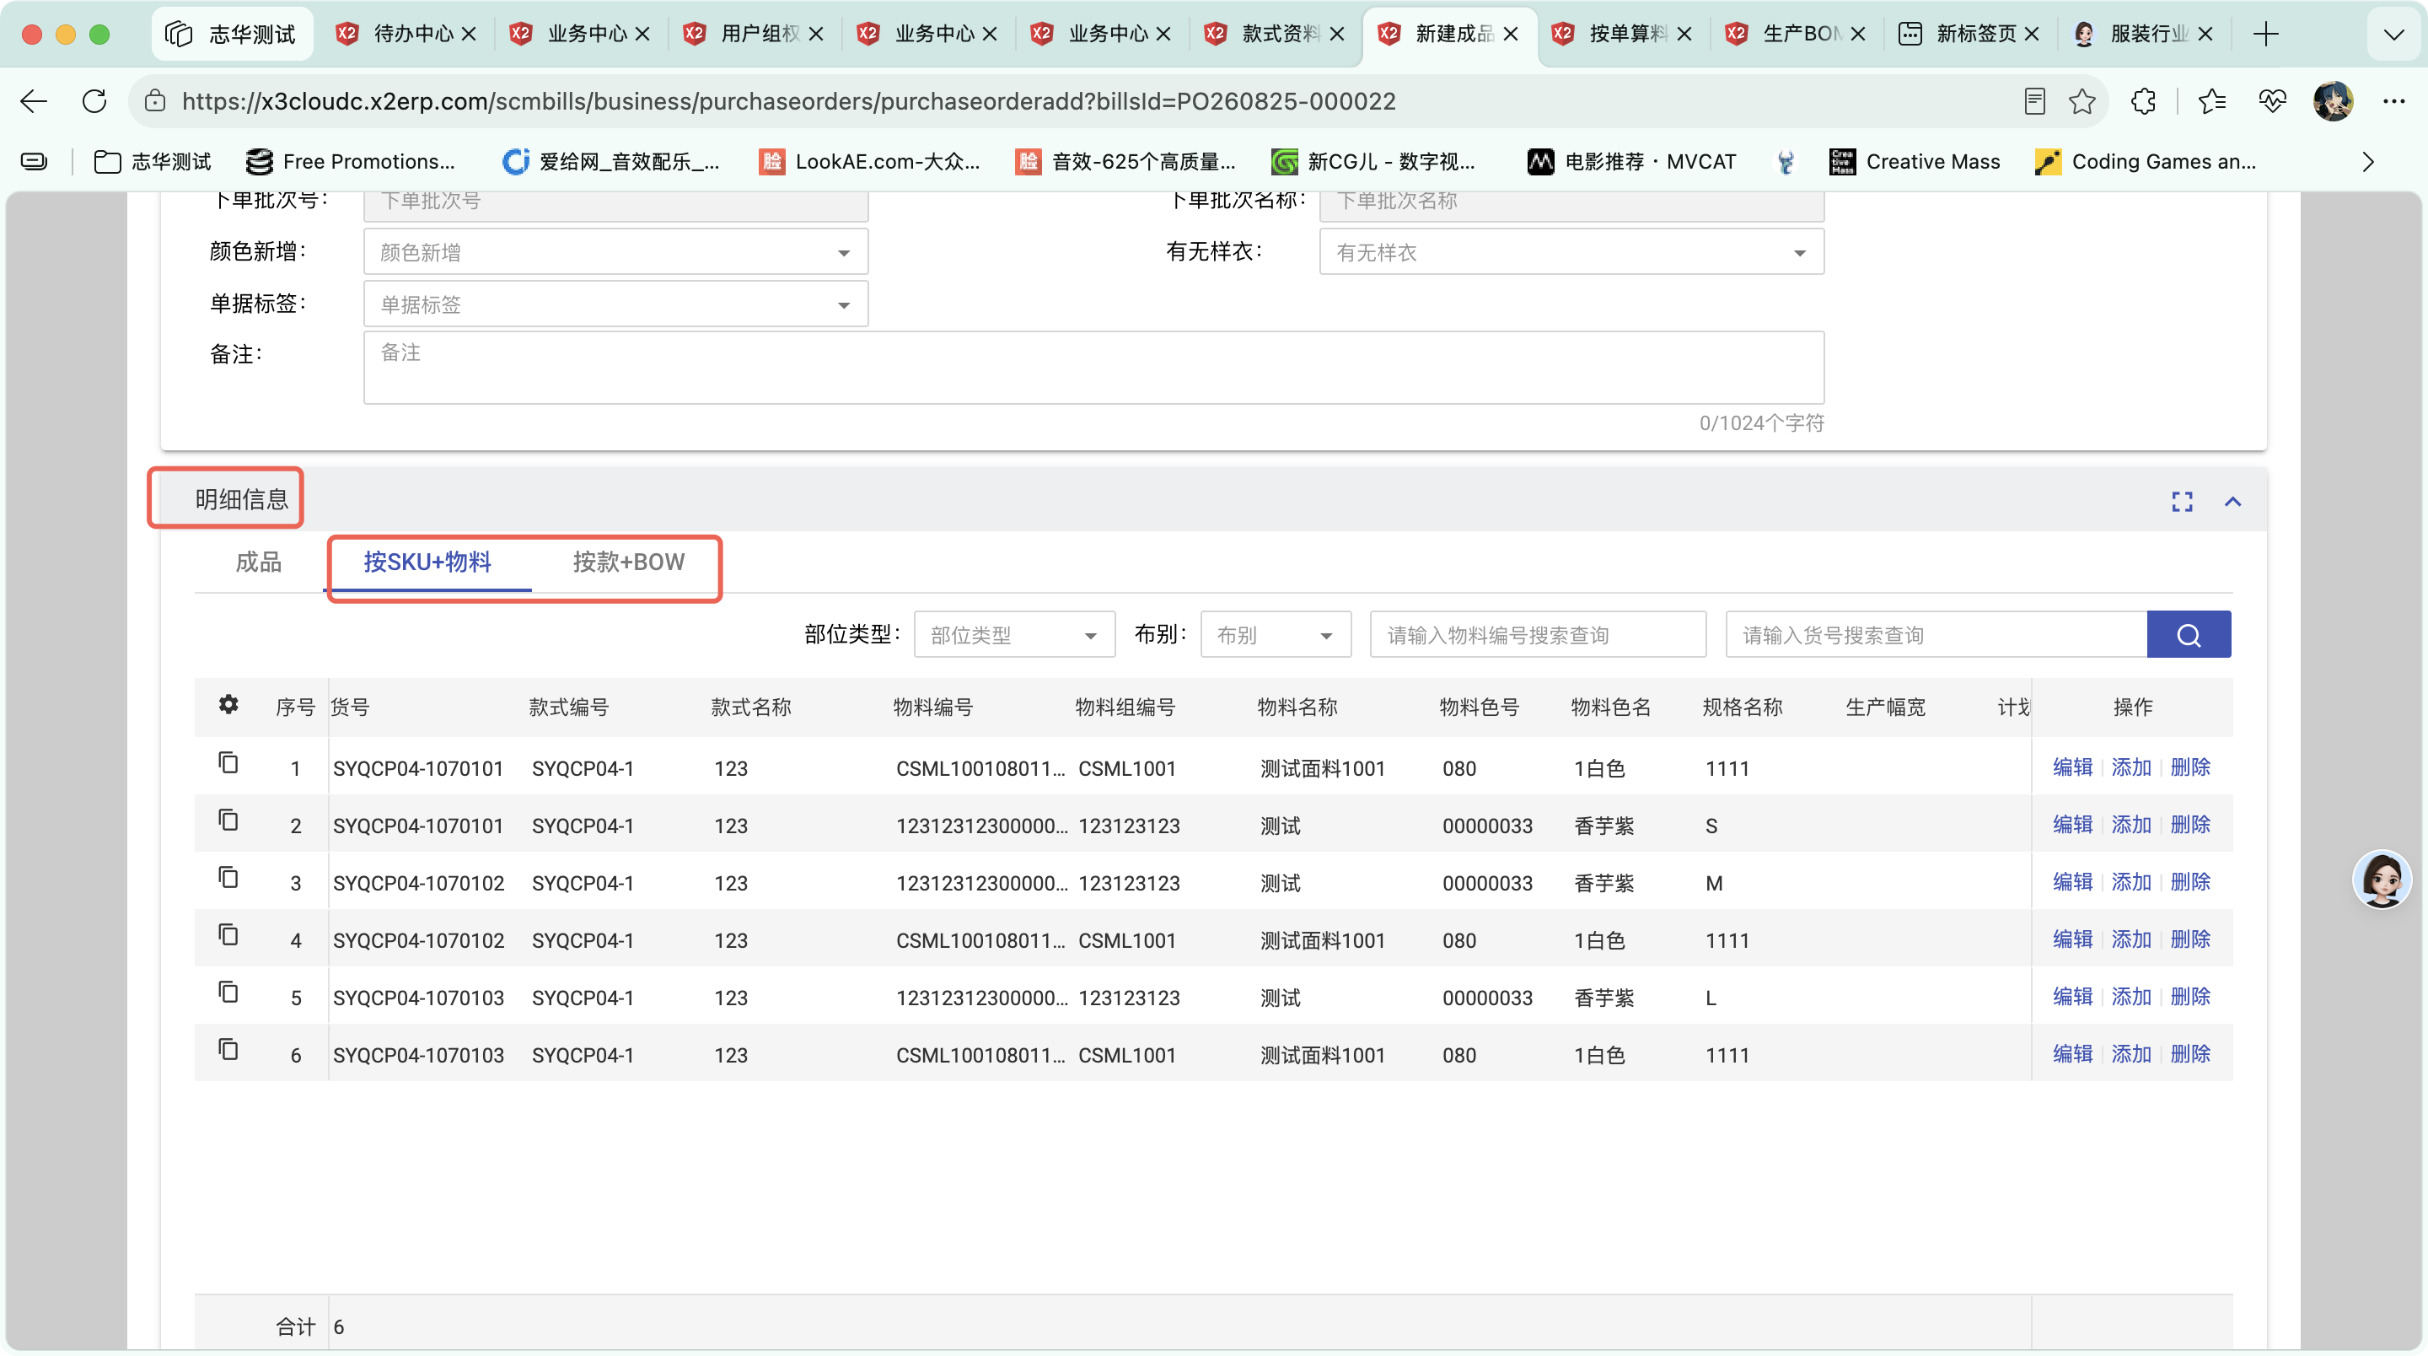Select the 按SKU+物料 tab

pos(428,562)
